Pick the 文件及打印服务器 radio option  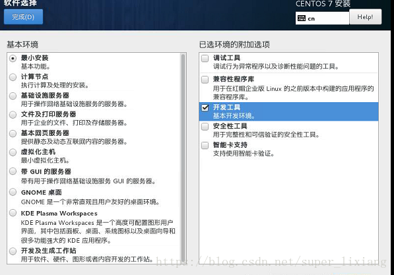pos(13,115)
